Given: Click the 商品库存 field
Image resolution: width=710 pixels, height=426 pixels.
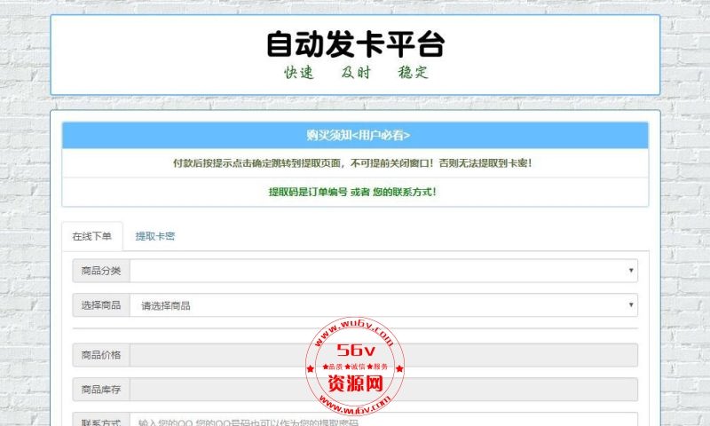Looking at the screenshot, I should coord(383,390).
